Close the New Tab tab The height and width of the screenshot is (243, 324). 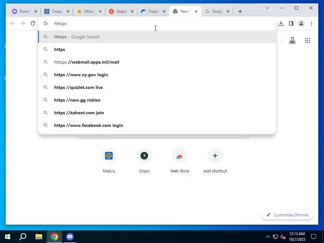click(196, 11)
